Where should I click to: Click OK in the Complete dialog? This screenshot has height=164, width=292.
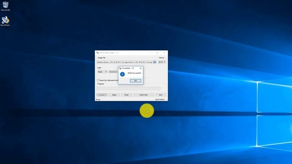tap(136, 81)
